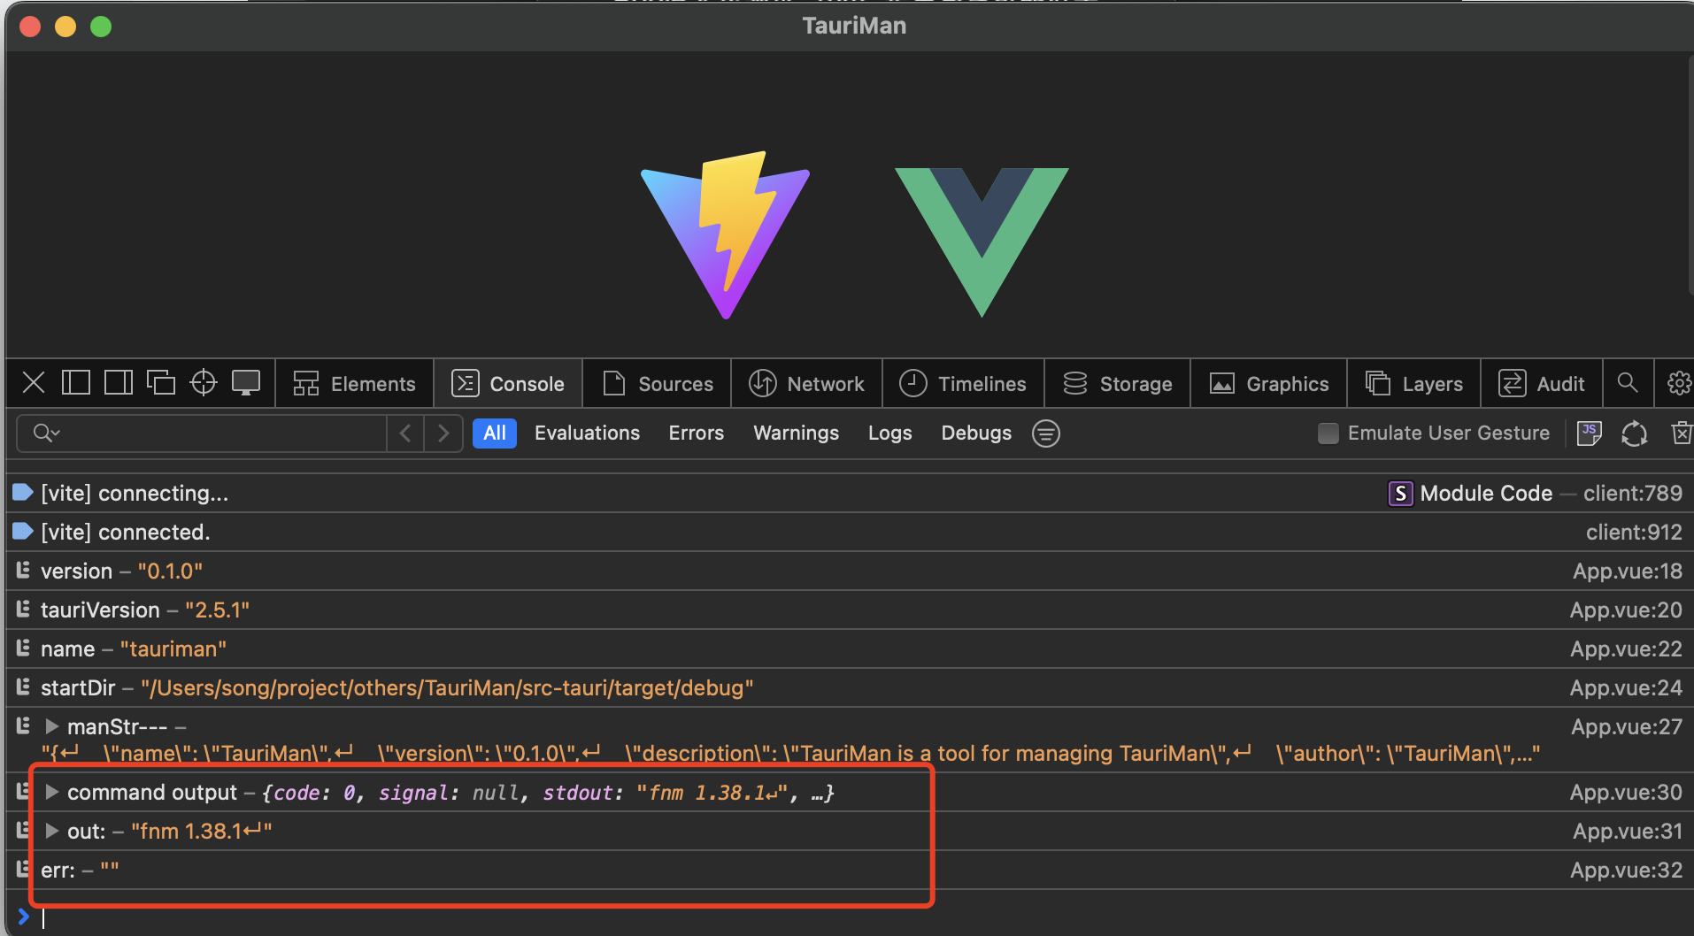This screenshot has height=936, width=1694.
Task: Open the Audit tab
Action: [x=1542, y=384]
